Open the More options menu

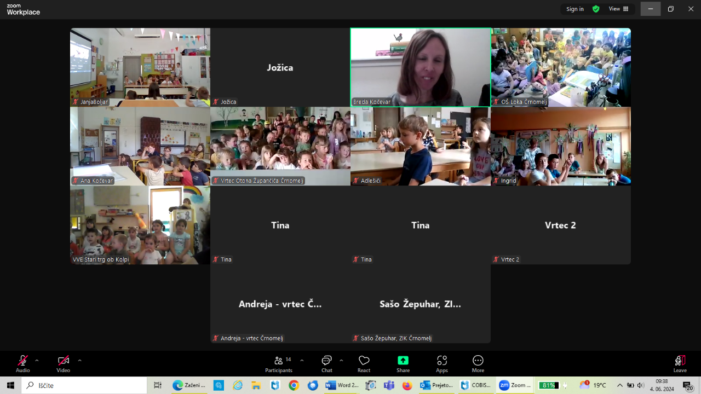478,364
